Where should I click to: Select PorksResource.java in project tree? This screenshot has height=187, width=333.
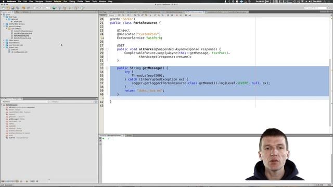tap(21, 36)
